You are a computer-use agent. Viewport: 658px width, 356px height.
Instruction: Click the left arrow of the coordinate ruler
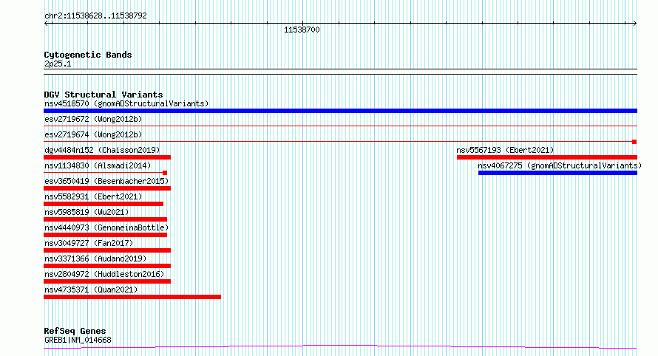[47, 24]
